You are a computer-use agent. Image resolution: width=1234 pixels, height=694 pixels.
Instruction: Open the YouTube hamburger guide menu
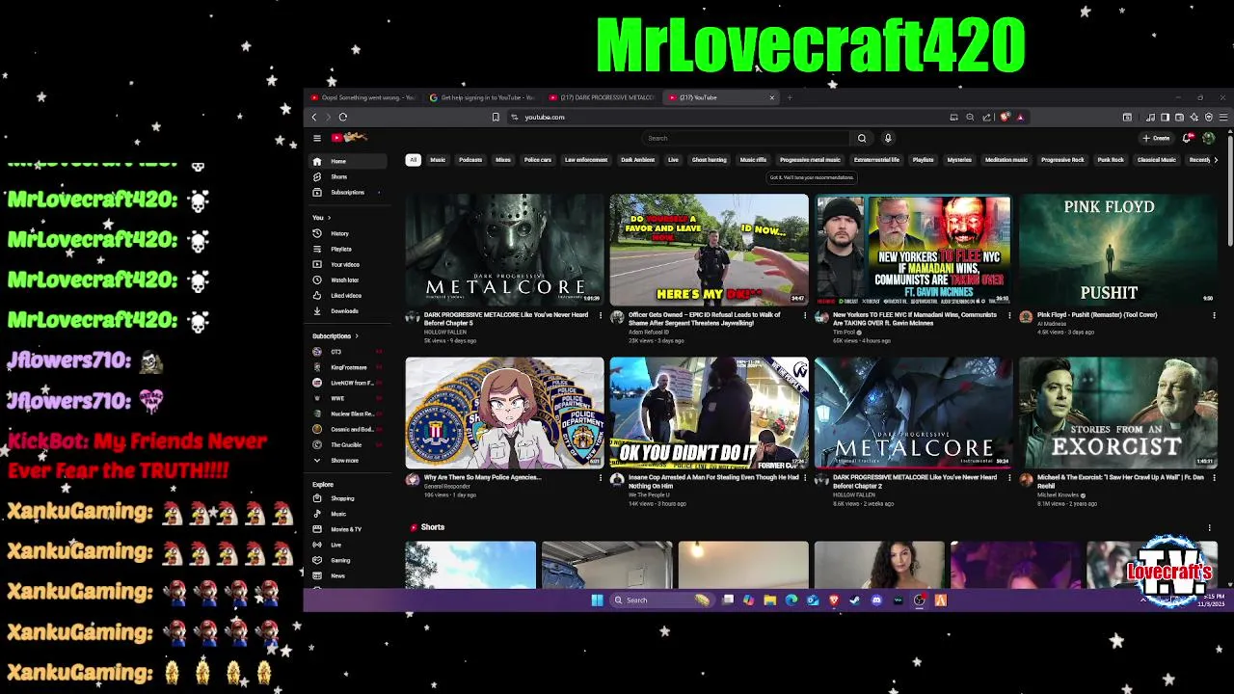(317, 138)
